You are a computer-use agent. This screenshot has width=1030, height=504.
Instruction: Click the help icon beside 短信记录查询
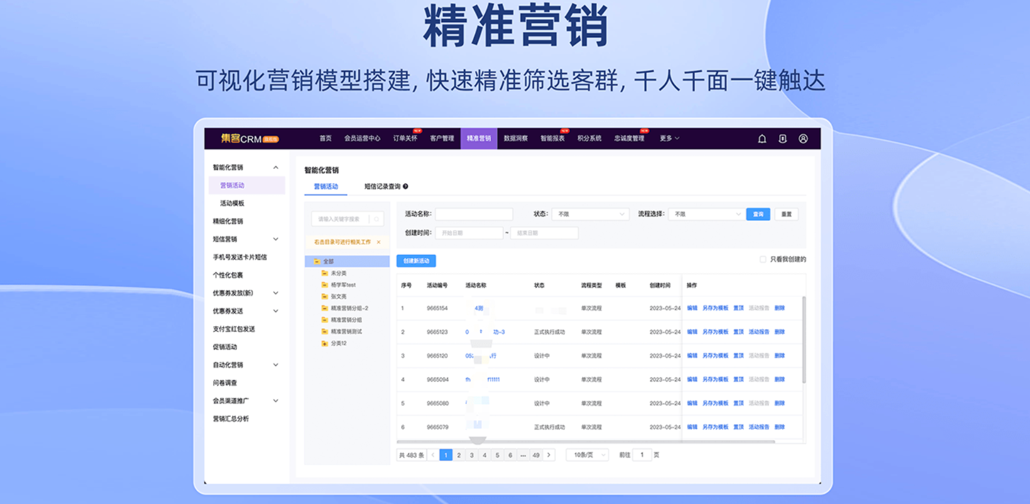[x=405, y=186]
